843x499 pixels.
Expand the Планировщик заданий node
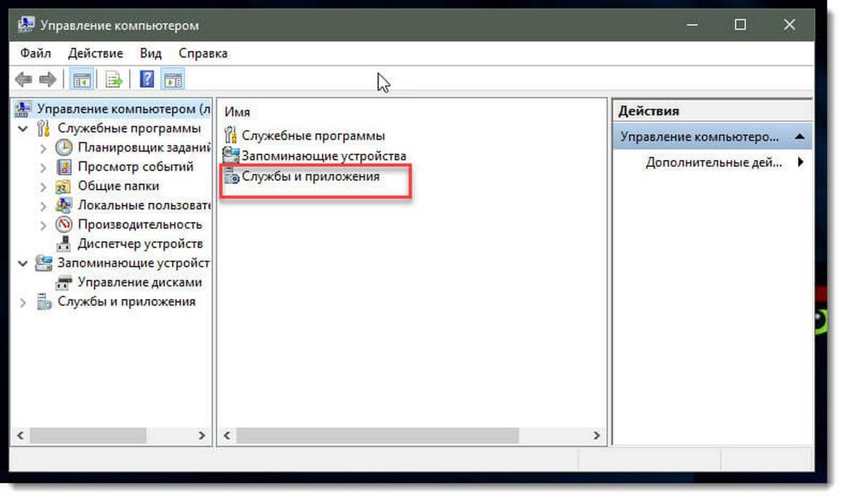click(x=44, y=147)
